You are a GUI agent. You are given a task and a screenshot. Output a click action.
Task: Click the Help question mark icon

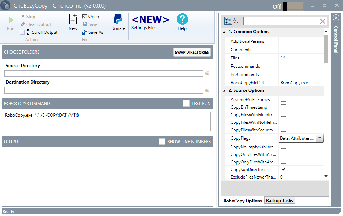182,19
